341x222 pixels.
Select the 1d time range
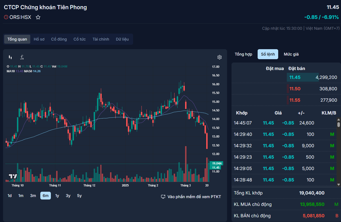[x=10, y=196]
